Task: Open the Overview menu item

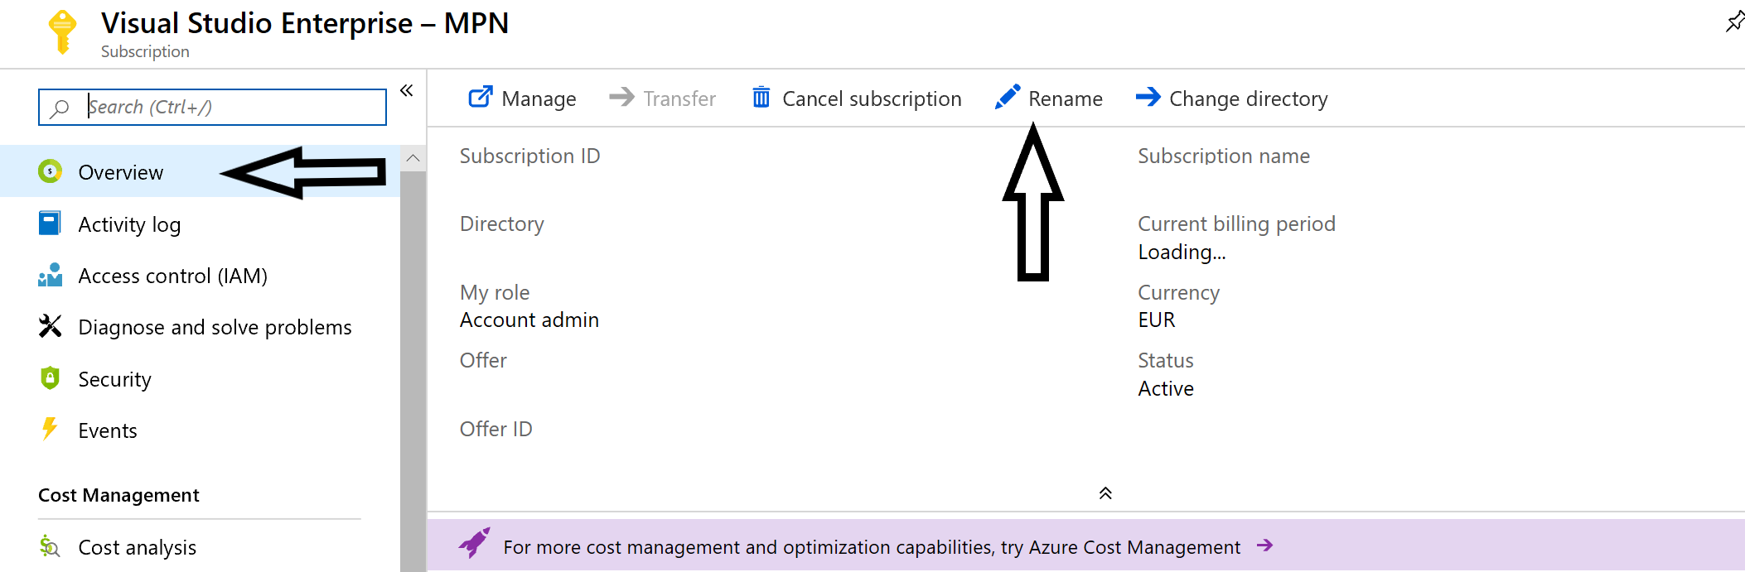Action: pos(200,172)
